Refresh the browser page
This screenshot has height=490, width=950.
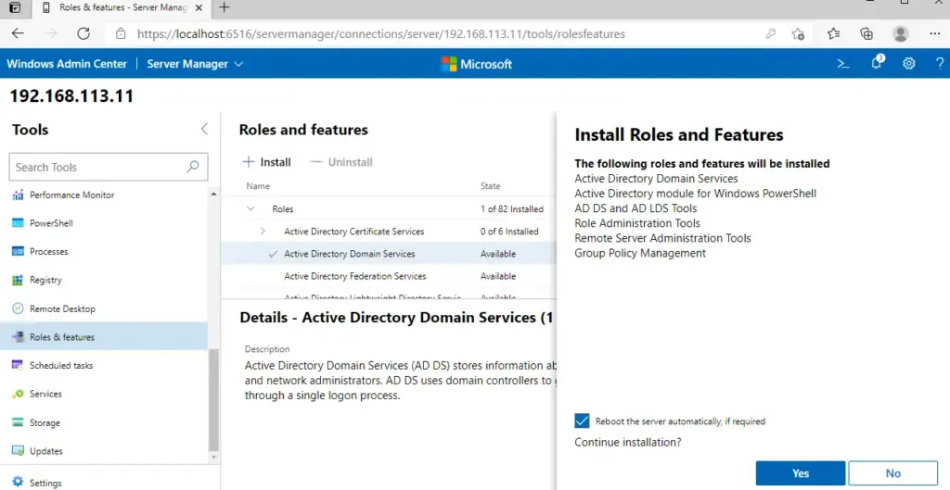pos(83,34)
